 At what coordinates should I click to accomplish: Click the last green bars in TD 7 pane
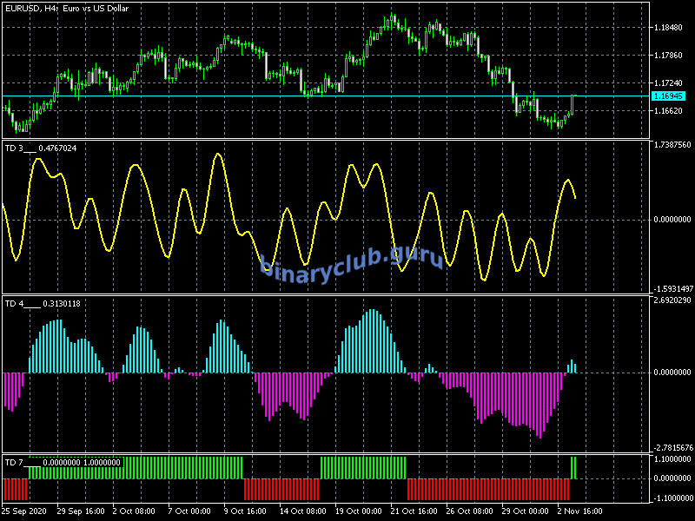(x=573, y=467)
